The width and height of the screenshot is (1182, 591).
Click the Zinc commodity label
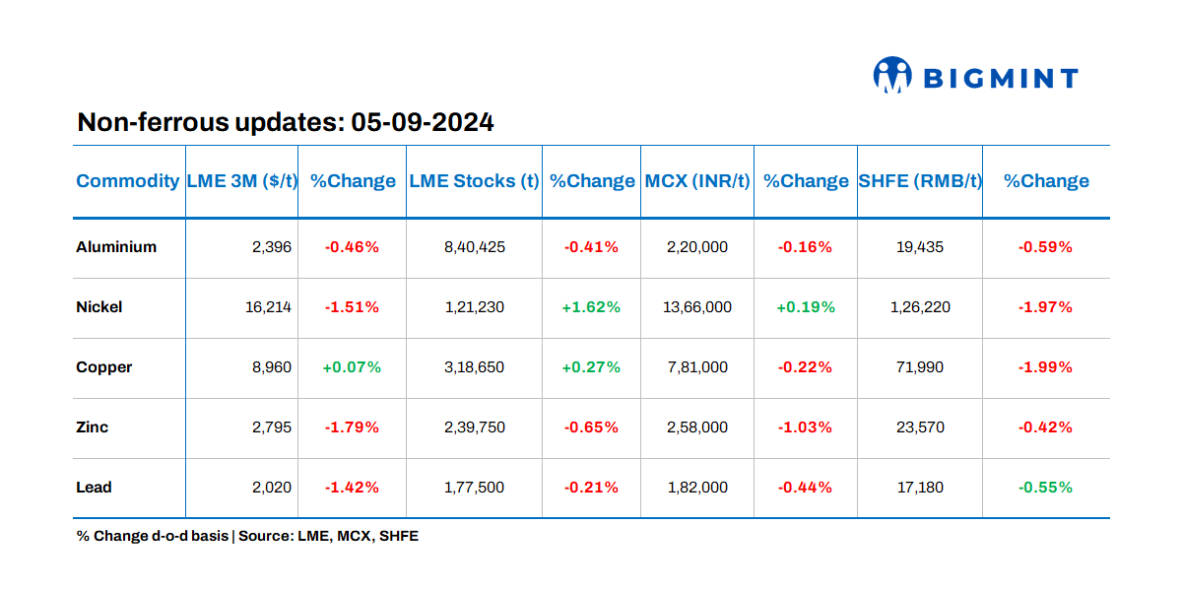pos(93,427)
